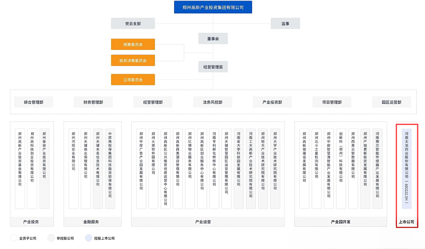Click the 郑州火炬软件园有限公司 column
The width and height of the screenshot is (425, 249).
coord(153,168)
